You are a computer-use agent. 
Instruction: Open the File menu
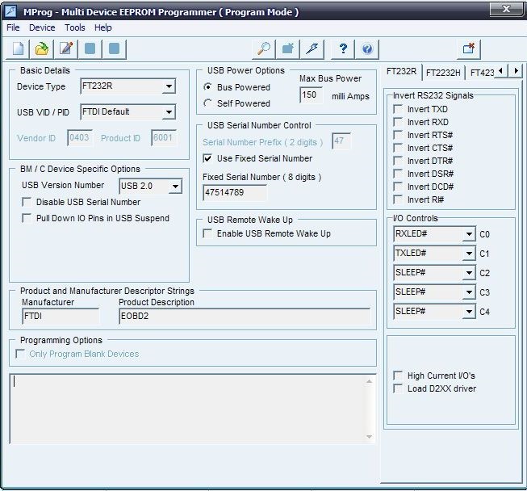[13, 27]
